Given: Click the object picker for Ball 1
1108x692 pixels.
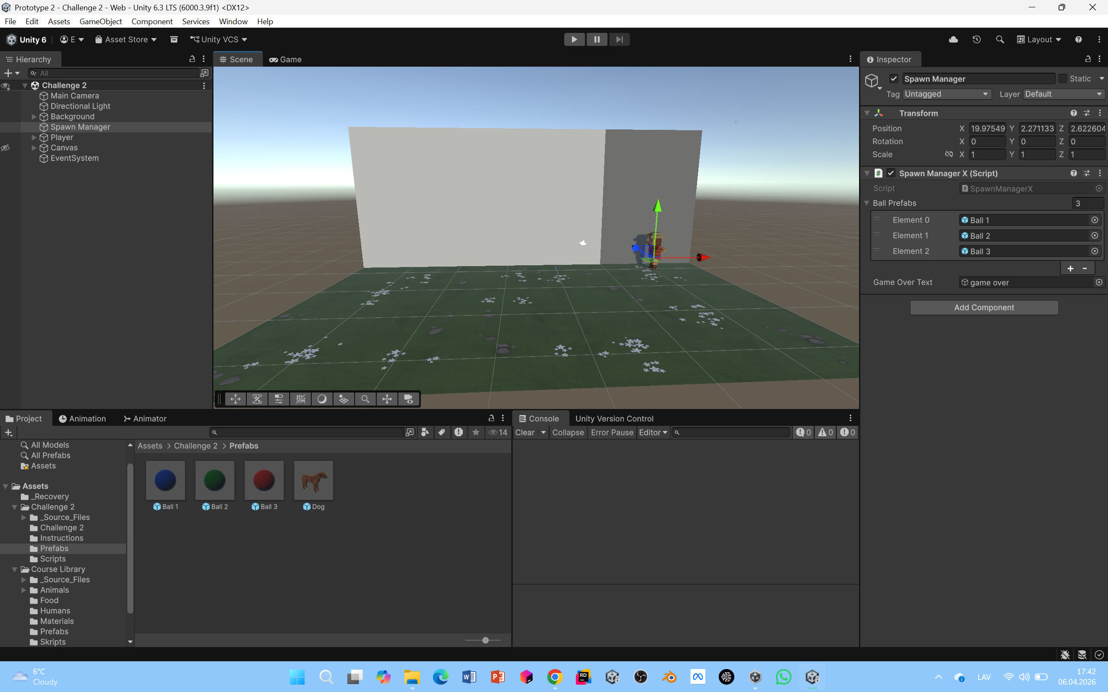Looking at the screenshot, I should point(1094,220).
